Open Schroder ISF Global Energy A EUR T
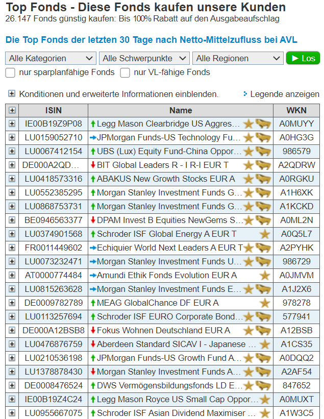This screenshot has width=324, height=419. pos(166,234)
